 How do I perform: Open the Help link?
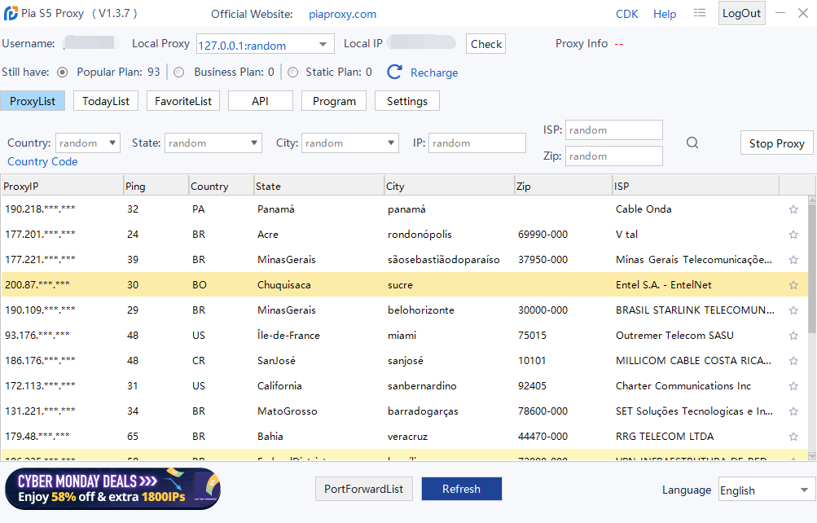[665, 14]
